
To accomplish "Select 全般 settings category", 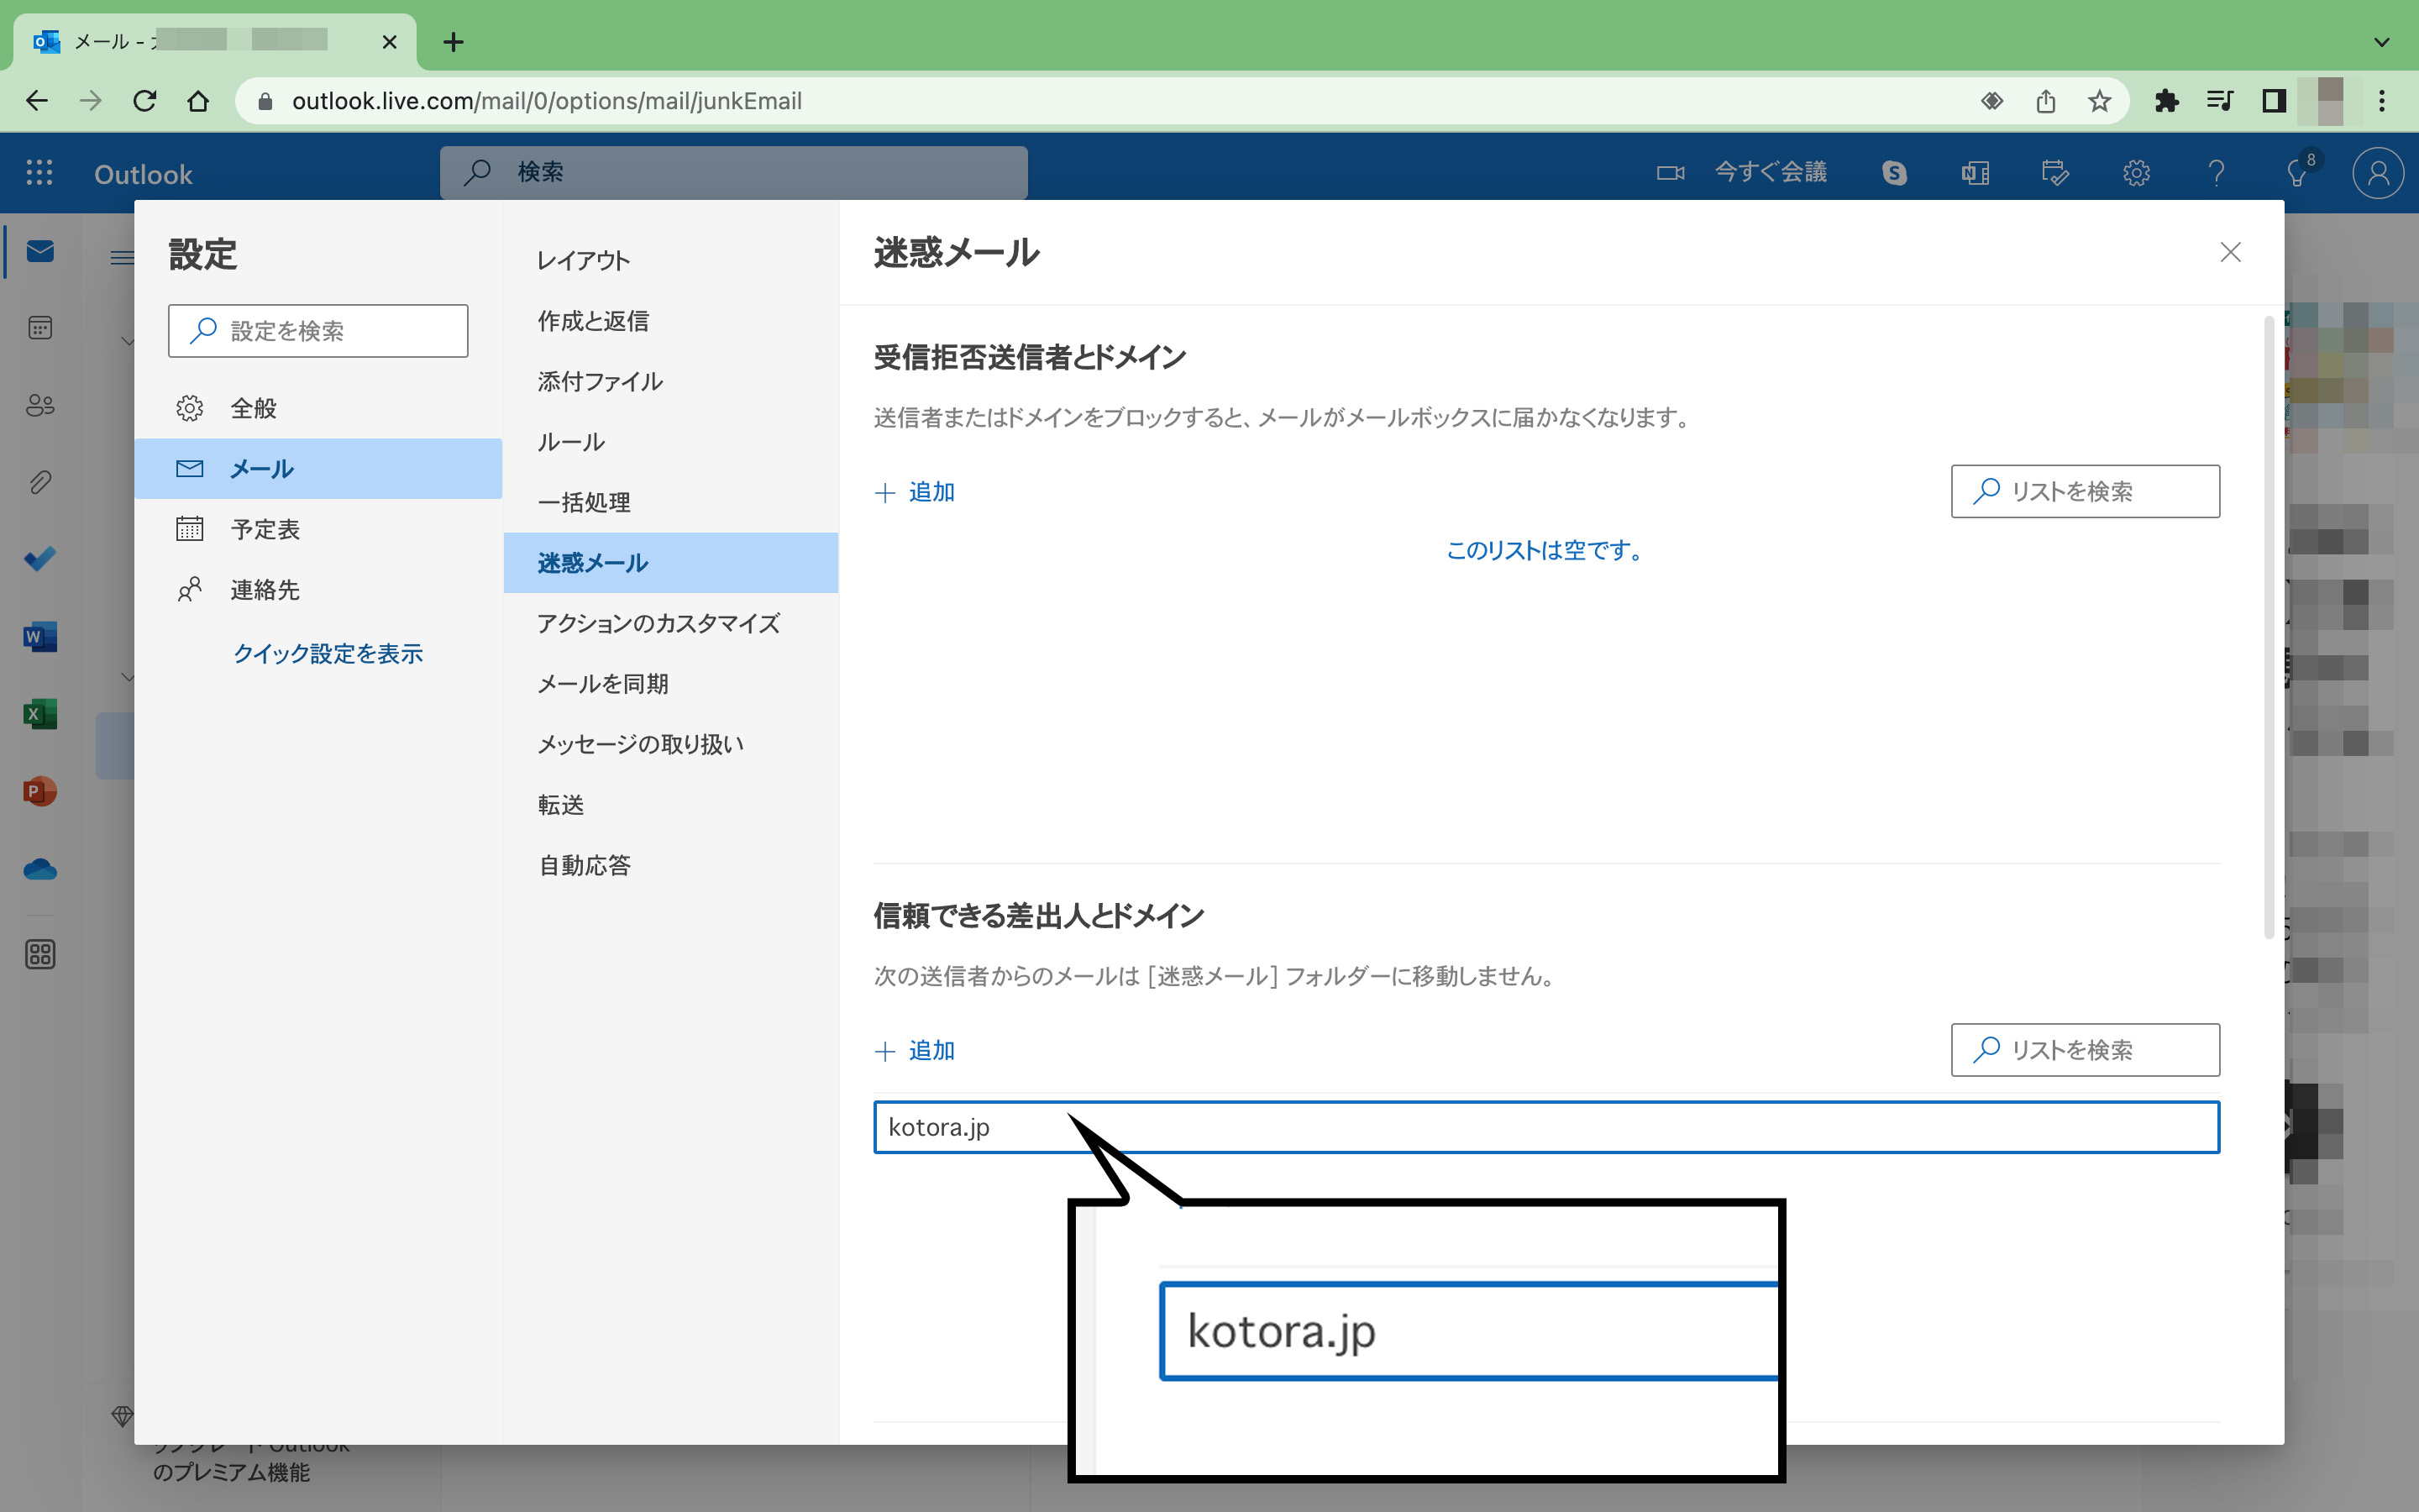I will 317,408.
